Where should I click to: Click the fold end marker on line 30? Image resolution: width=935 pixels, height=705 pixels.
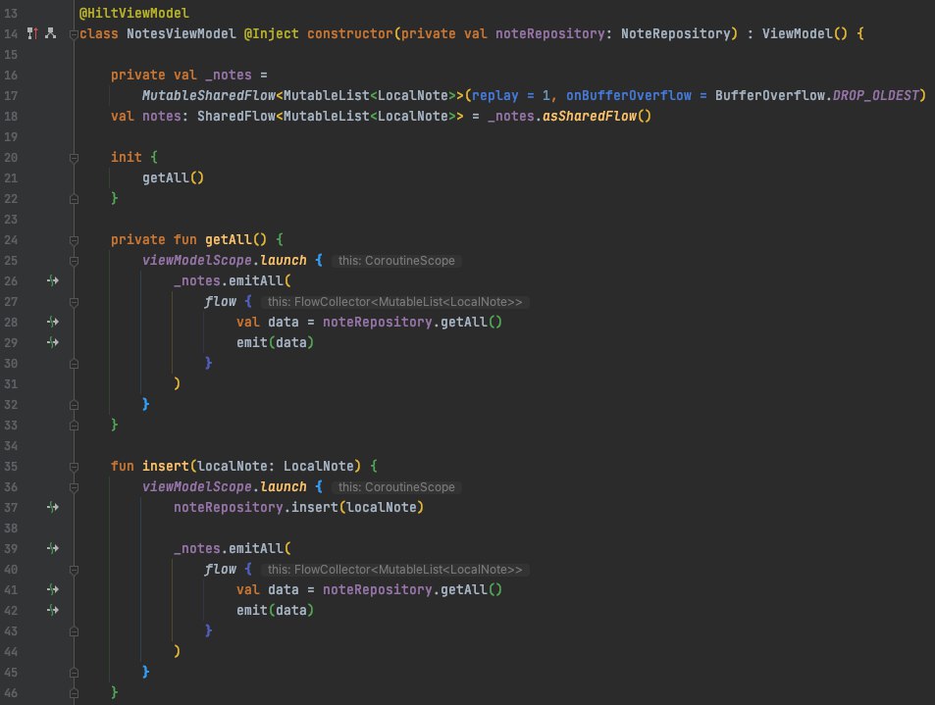(74, 364)
